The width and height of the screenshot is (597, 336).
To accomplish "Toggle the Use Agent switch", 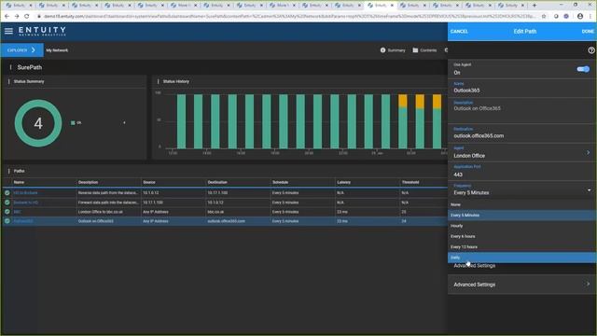I will pyautogui.click(x=583, y=69).
